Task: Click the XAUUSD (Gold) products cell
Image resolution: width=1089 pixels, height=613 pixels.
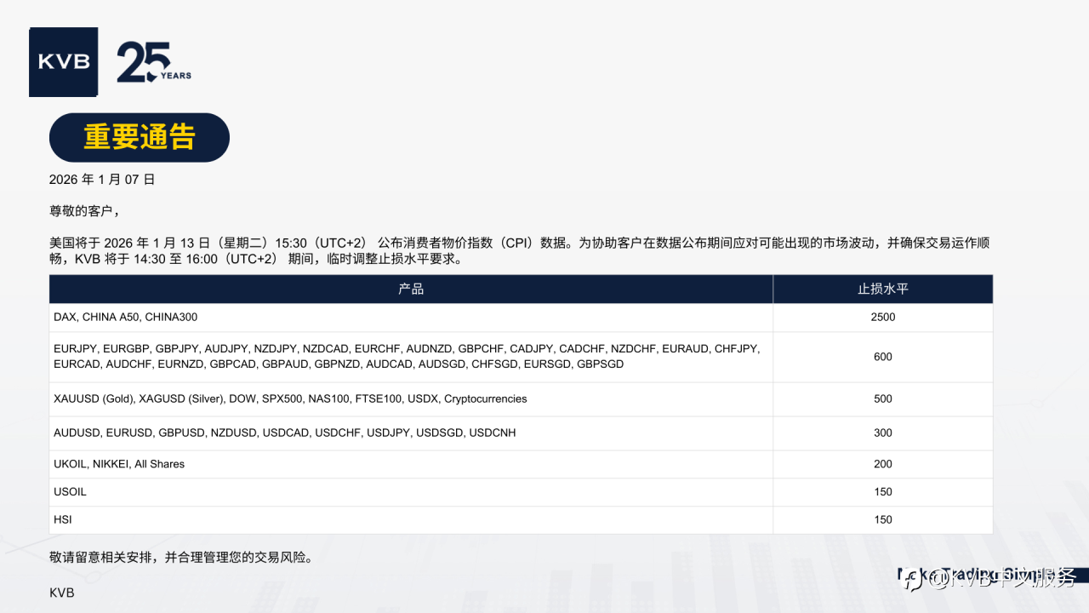Action: click(411, 398)
